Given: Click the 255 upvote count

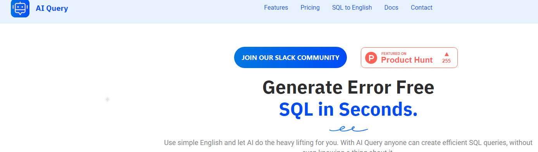Looking at the screenshot, I should pos(446,61).
